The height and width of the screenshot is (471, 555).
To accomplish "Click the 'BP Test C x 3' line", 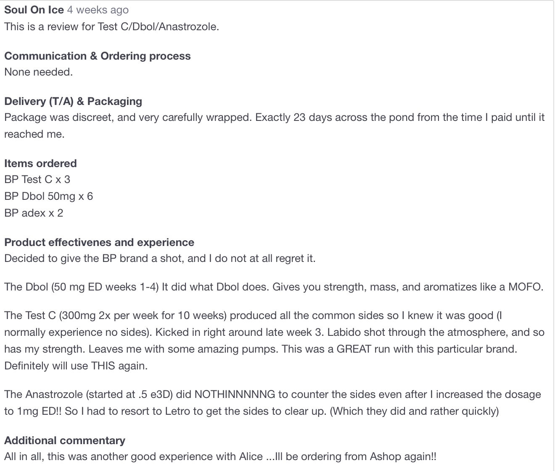I will coord(37,179).
